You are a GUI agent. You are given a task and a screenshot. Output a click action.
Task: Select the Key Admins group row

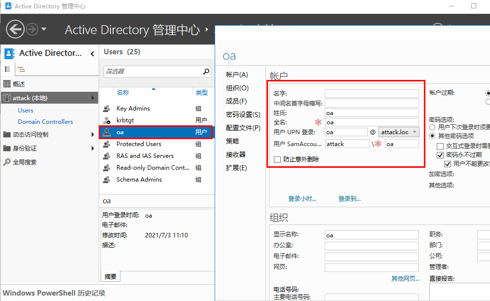point(156,109)
